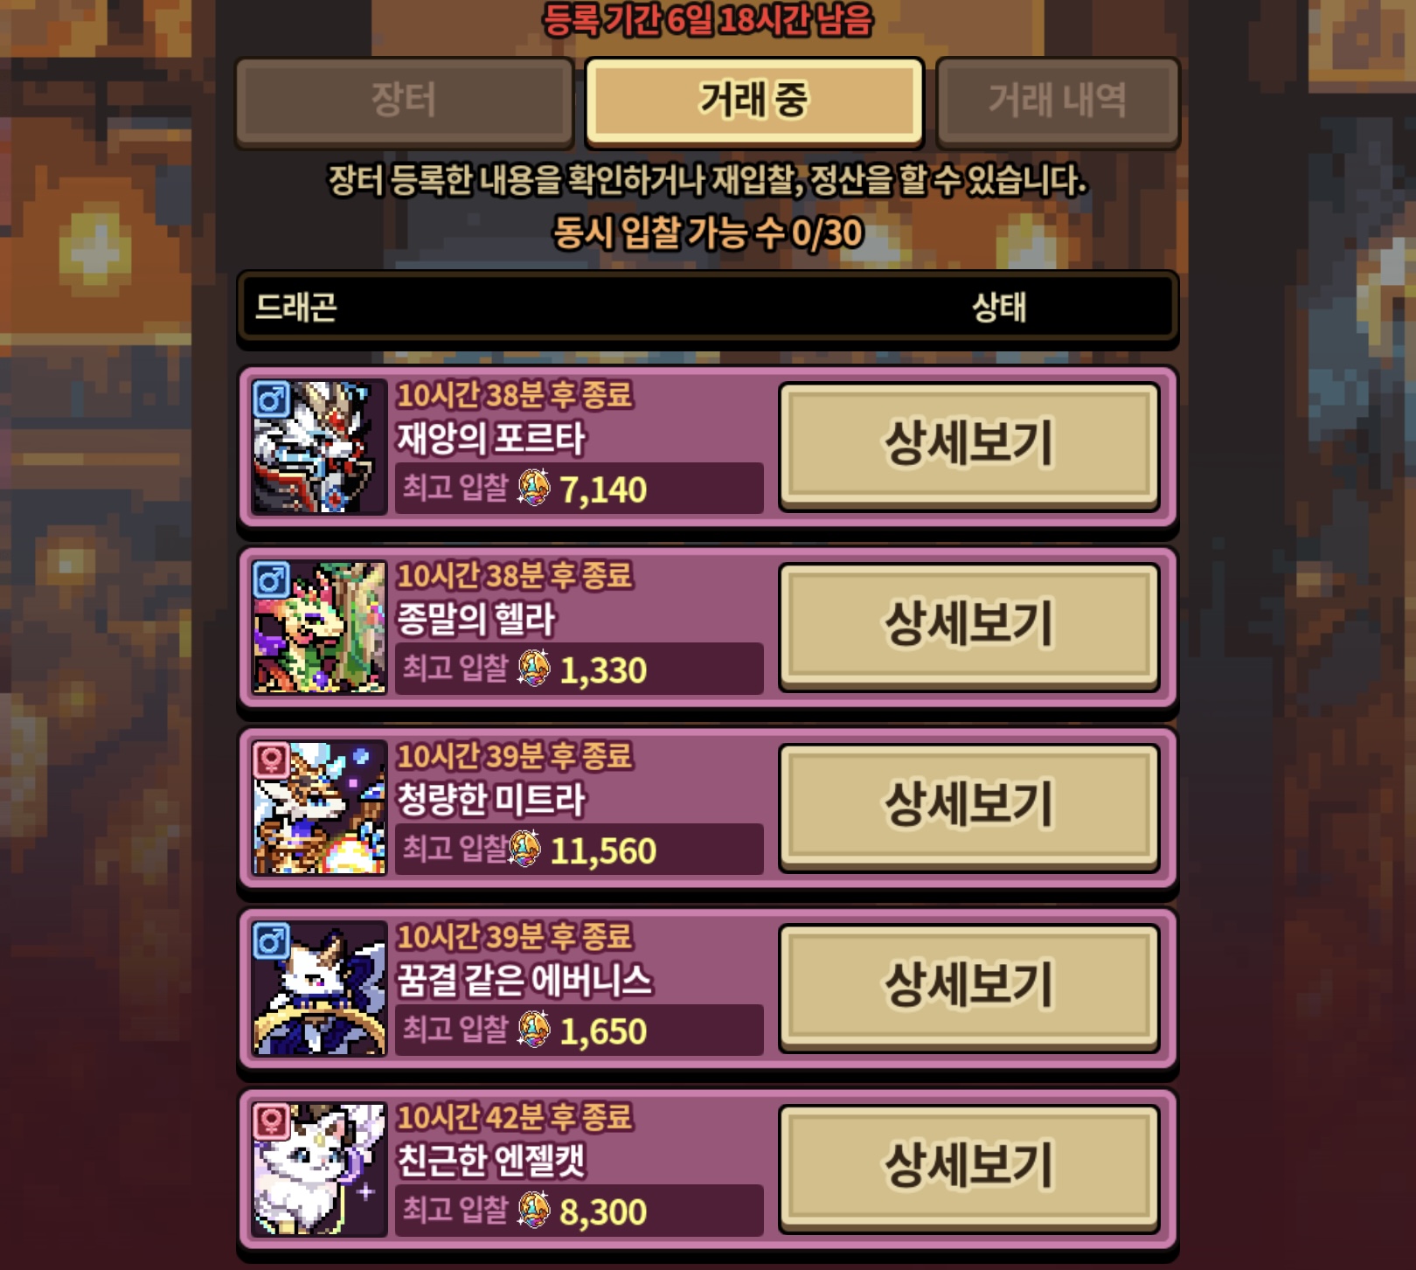Click the gem currency icon beside 7,140
Image resolution: width=1416 pixels, height=1270 pixels.
click(x=533, y=488)
